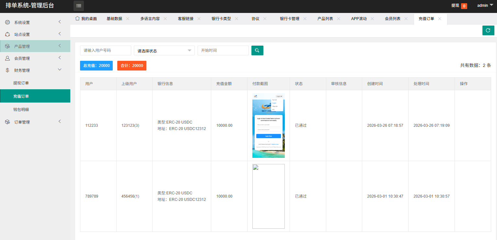The image size is (497, 240).
Task: Open 提现订单 in the sidebar
Action: tap(21, 83)
